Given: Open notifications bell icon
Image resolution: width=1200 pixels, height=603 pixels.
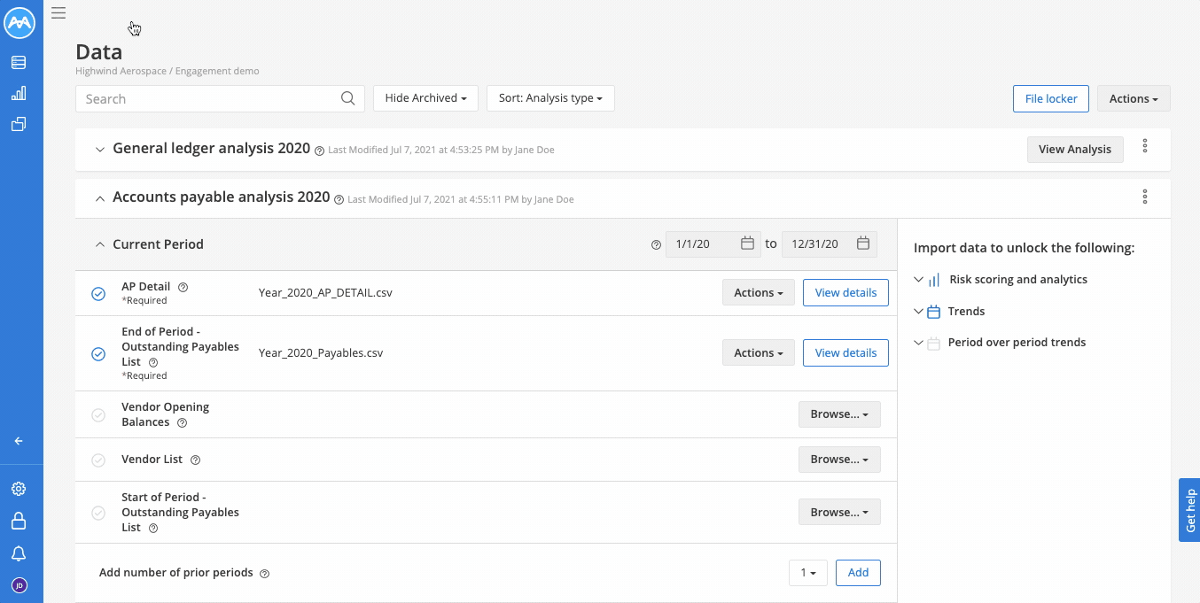Looking at the screenshot, I should pyautogui.click(x=19, y=553).
